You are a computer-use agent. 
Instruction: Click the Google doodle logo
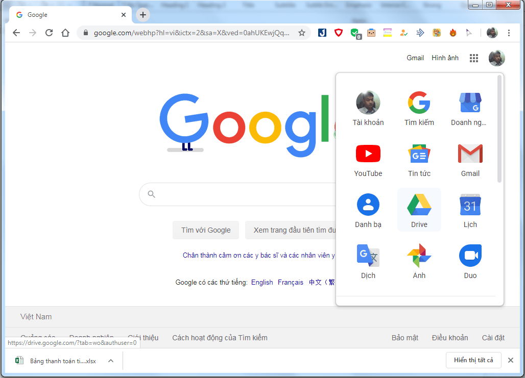[247, 124]
